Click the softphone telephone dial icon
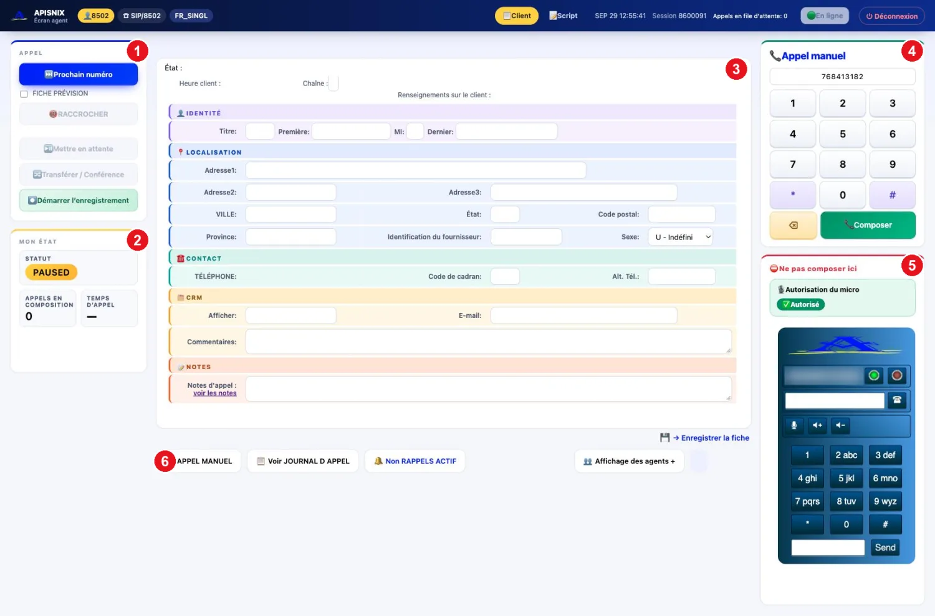 (897, 400)
